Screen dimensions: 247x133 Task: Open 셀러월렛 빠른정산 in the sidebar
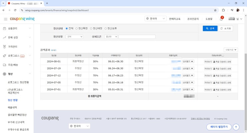click(x=17, y=115)
